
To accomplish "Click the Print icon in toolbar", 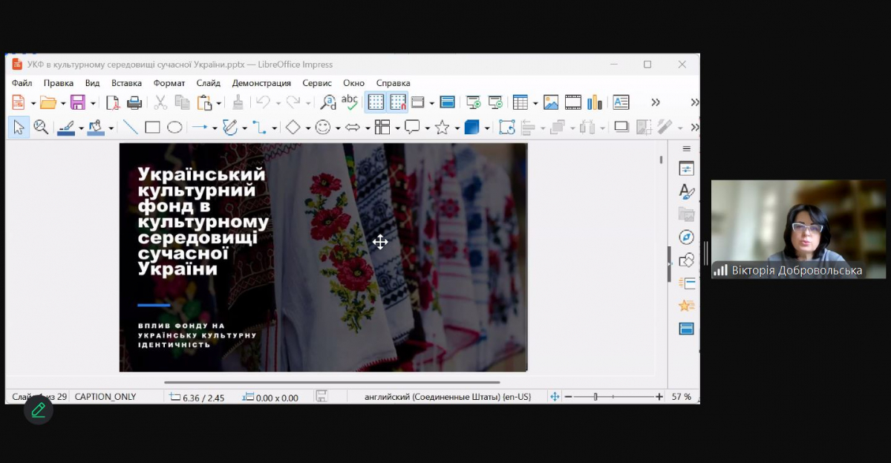I will pyautogui.click(x=134, y=102).
